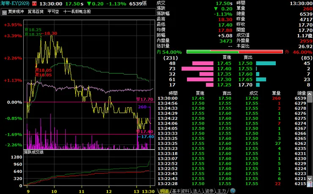Viewport: 313px width, 194px height.
Task: Open the 資券 tab
Action: coord(209,191)
